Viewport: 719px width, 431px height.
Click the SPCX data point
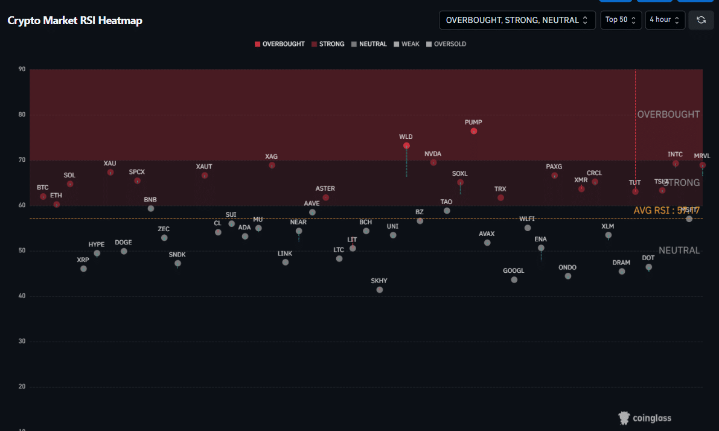coord(137,180)
